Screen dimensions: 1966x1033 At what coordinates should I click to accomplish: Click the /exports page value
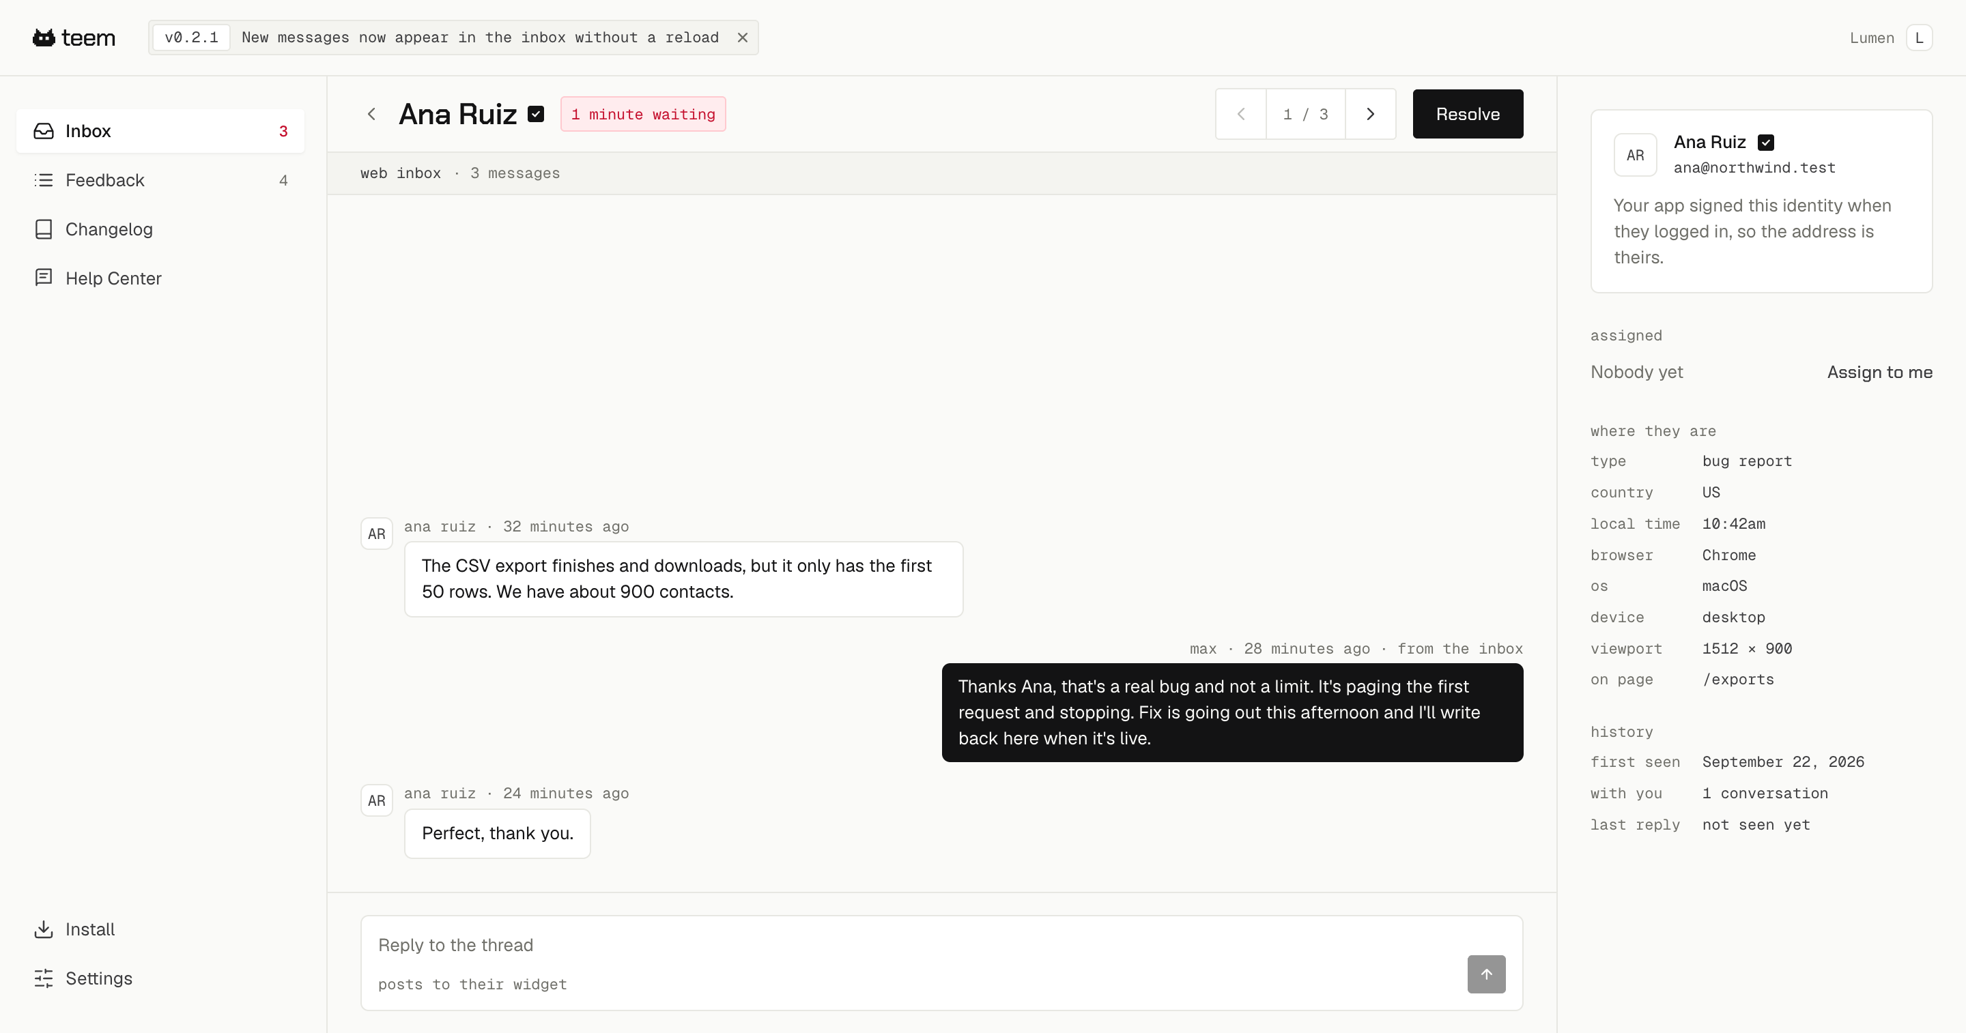coord(1739,679)
